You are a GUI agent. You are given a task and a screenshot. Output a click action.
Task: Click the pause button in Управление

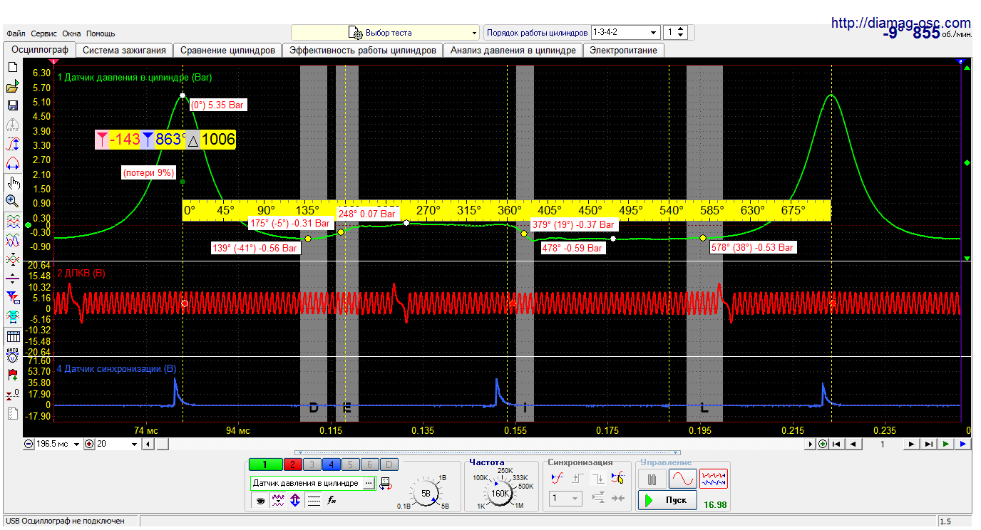(x=652, y=478)
